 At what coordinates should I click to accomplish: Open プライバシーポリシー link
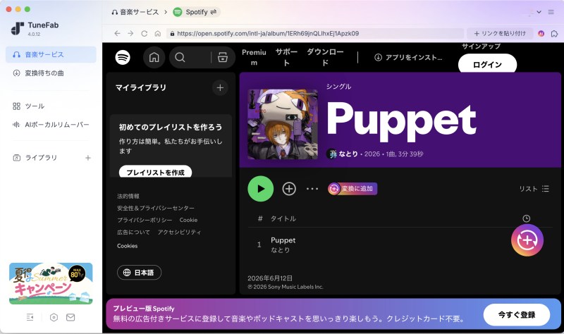tap(145, 220)
